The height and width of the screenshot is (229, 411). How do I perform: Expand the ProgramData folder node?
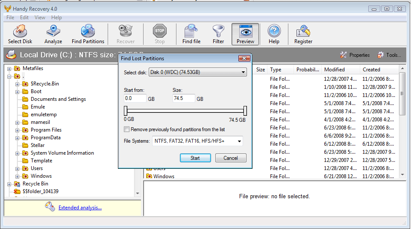point(17,138)
